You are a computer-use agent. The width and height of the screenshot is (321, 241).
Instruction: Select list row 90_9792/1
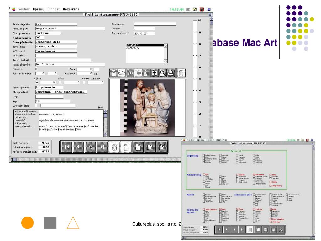point(145,45)
